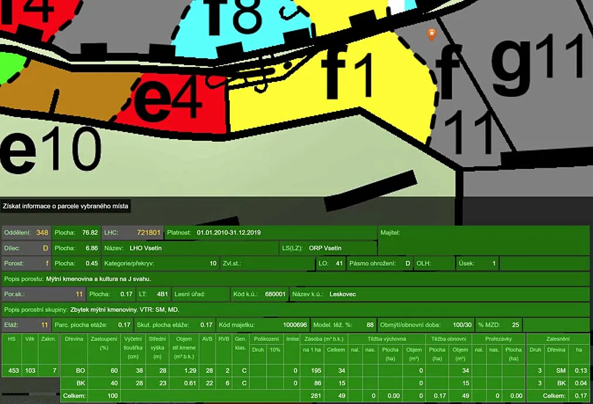Click 'Získat informace o parcele vybraného místa' button
Viewport: 593px width, 404px height.
66,206
